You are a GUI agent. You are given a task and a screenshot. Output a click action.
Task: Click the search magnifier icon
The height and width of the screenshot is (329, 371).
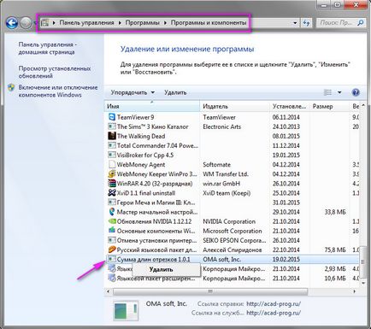tap(361, 22)
